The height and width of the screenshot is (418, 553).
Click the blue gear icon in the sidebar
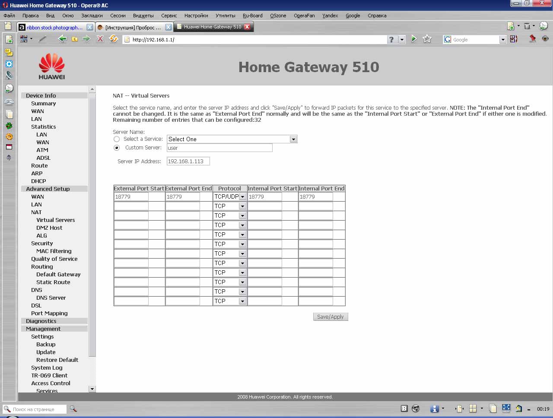coord(9,64)
